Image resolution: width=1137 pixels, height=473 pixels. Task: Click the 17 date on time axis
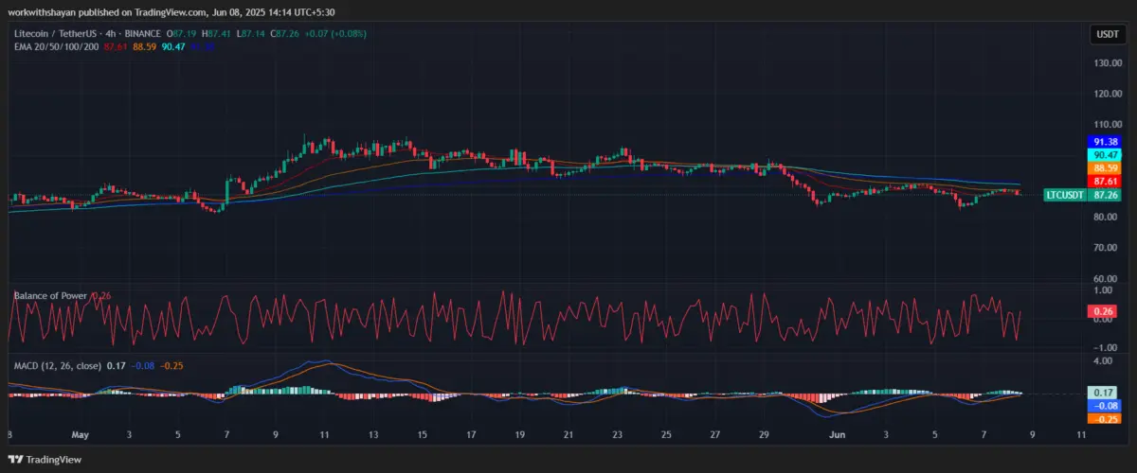click(471, 435)
